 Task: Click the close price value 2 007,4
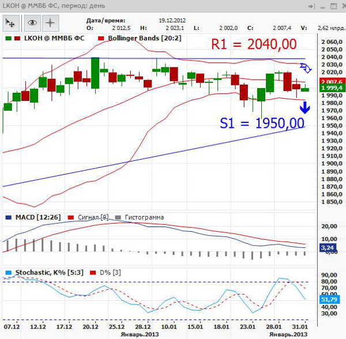pos(282,28)
